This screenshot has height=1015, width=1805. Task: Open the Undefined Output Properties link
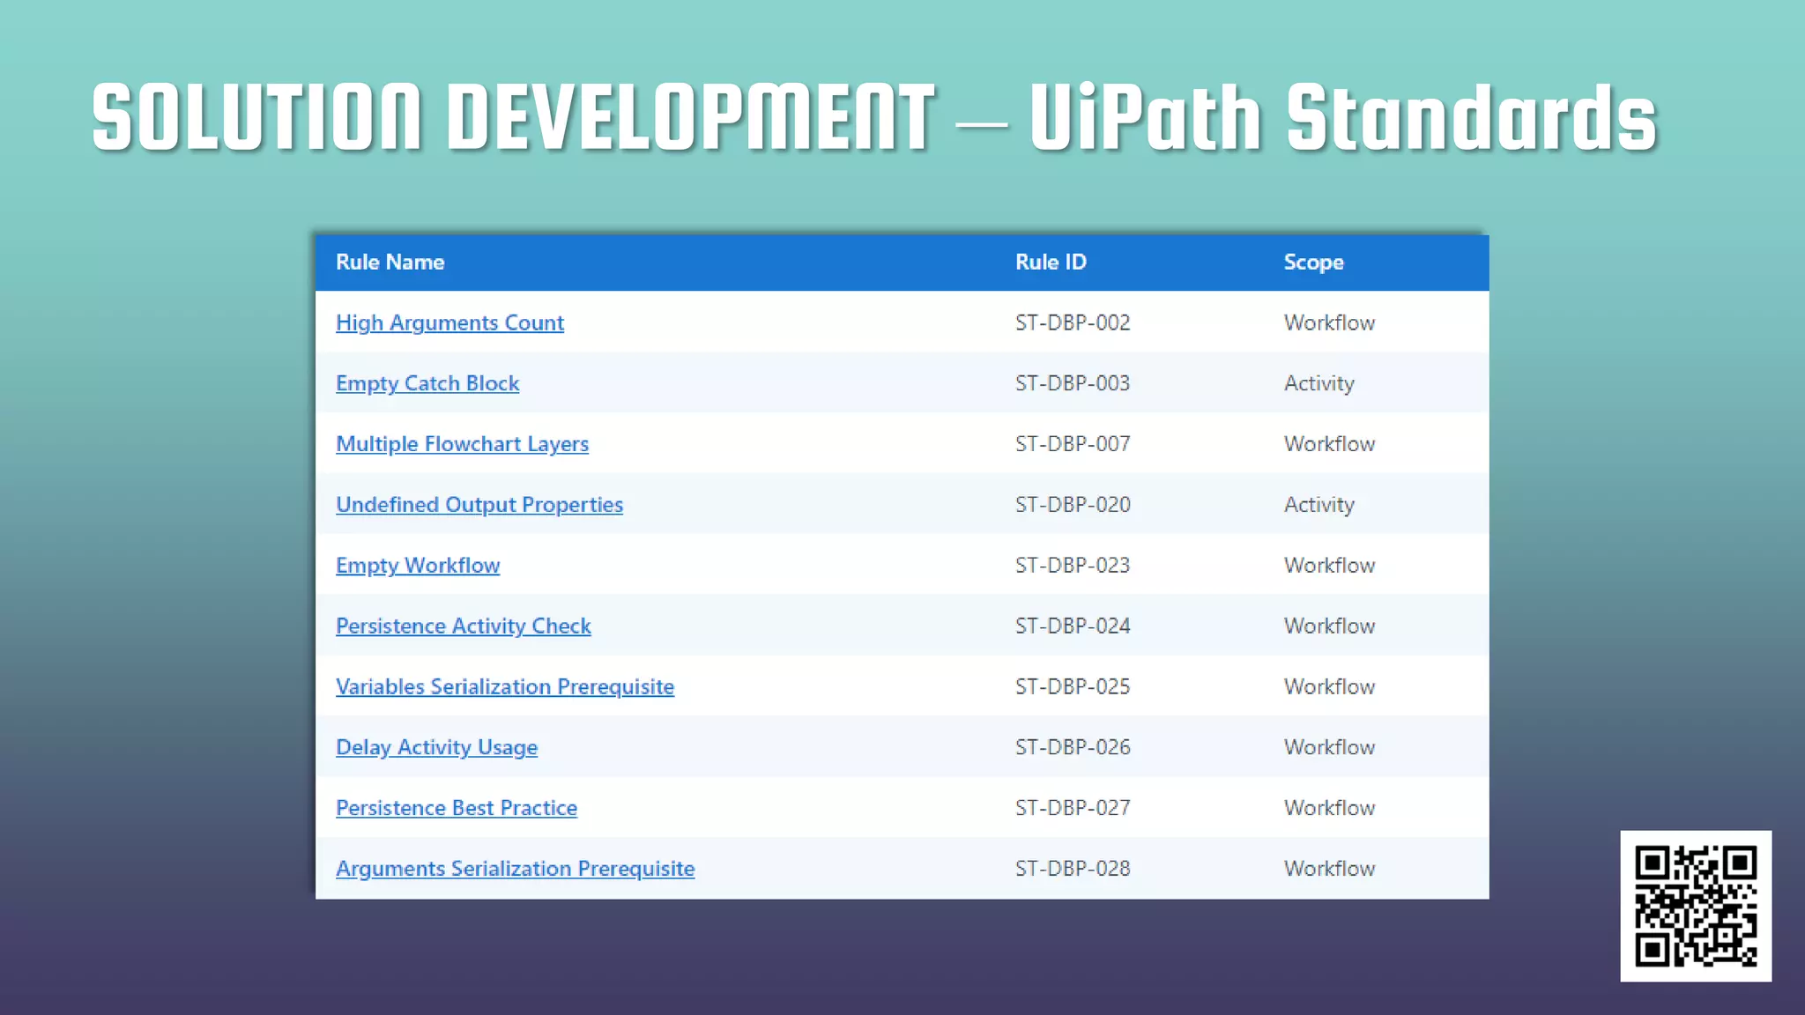[479, 505]
